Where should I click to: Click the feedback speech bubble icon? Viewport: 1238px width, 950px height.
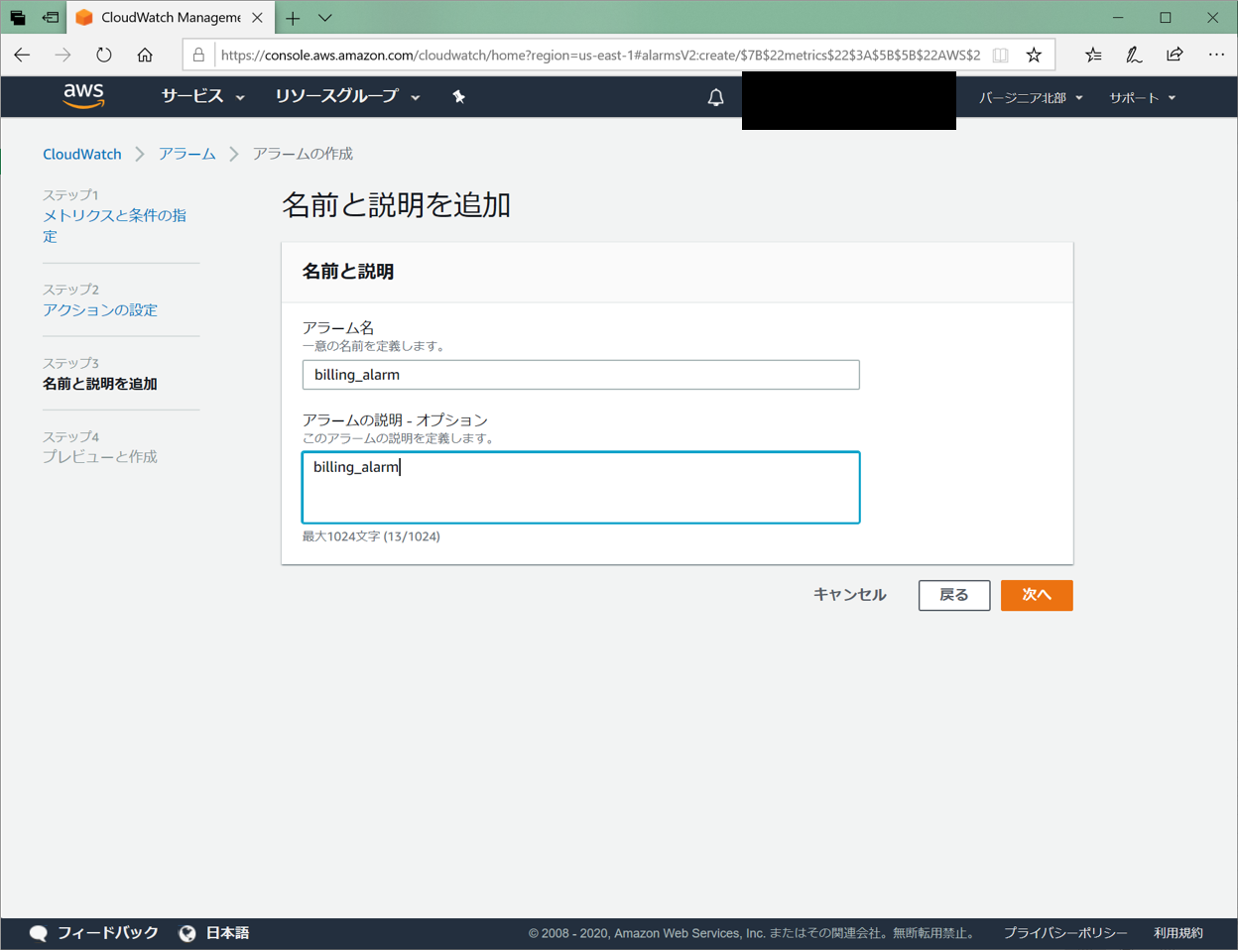coord(39,933)
